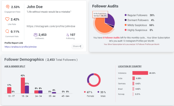
Task: Click the gender donut chart
Action: click(x=94, y=80)
